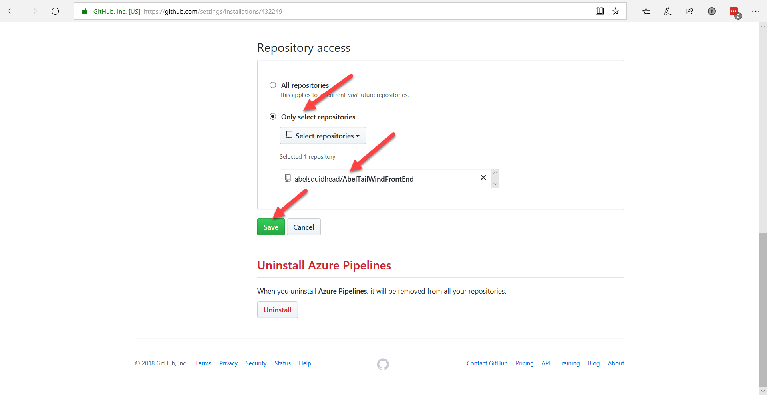Select the All repositories radio option
The width and height of the screenshot is (767, 395).
tap(273, 85)
